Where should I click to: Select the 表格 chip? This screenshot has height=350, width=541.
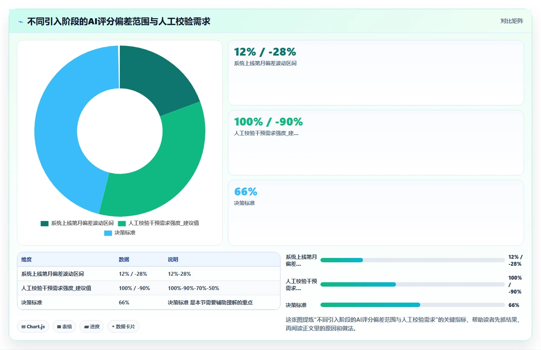pos(64,327)
